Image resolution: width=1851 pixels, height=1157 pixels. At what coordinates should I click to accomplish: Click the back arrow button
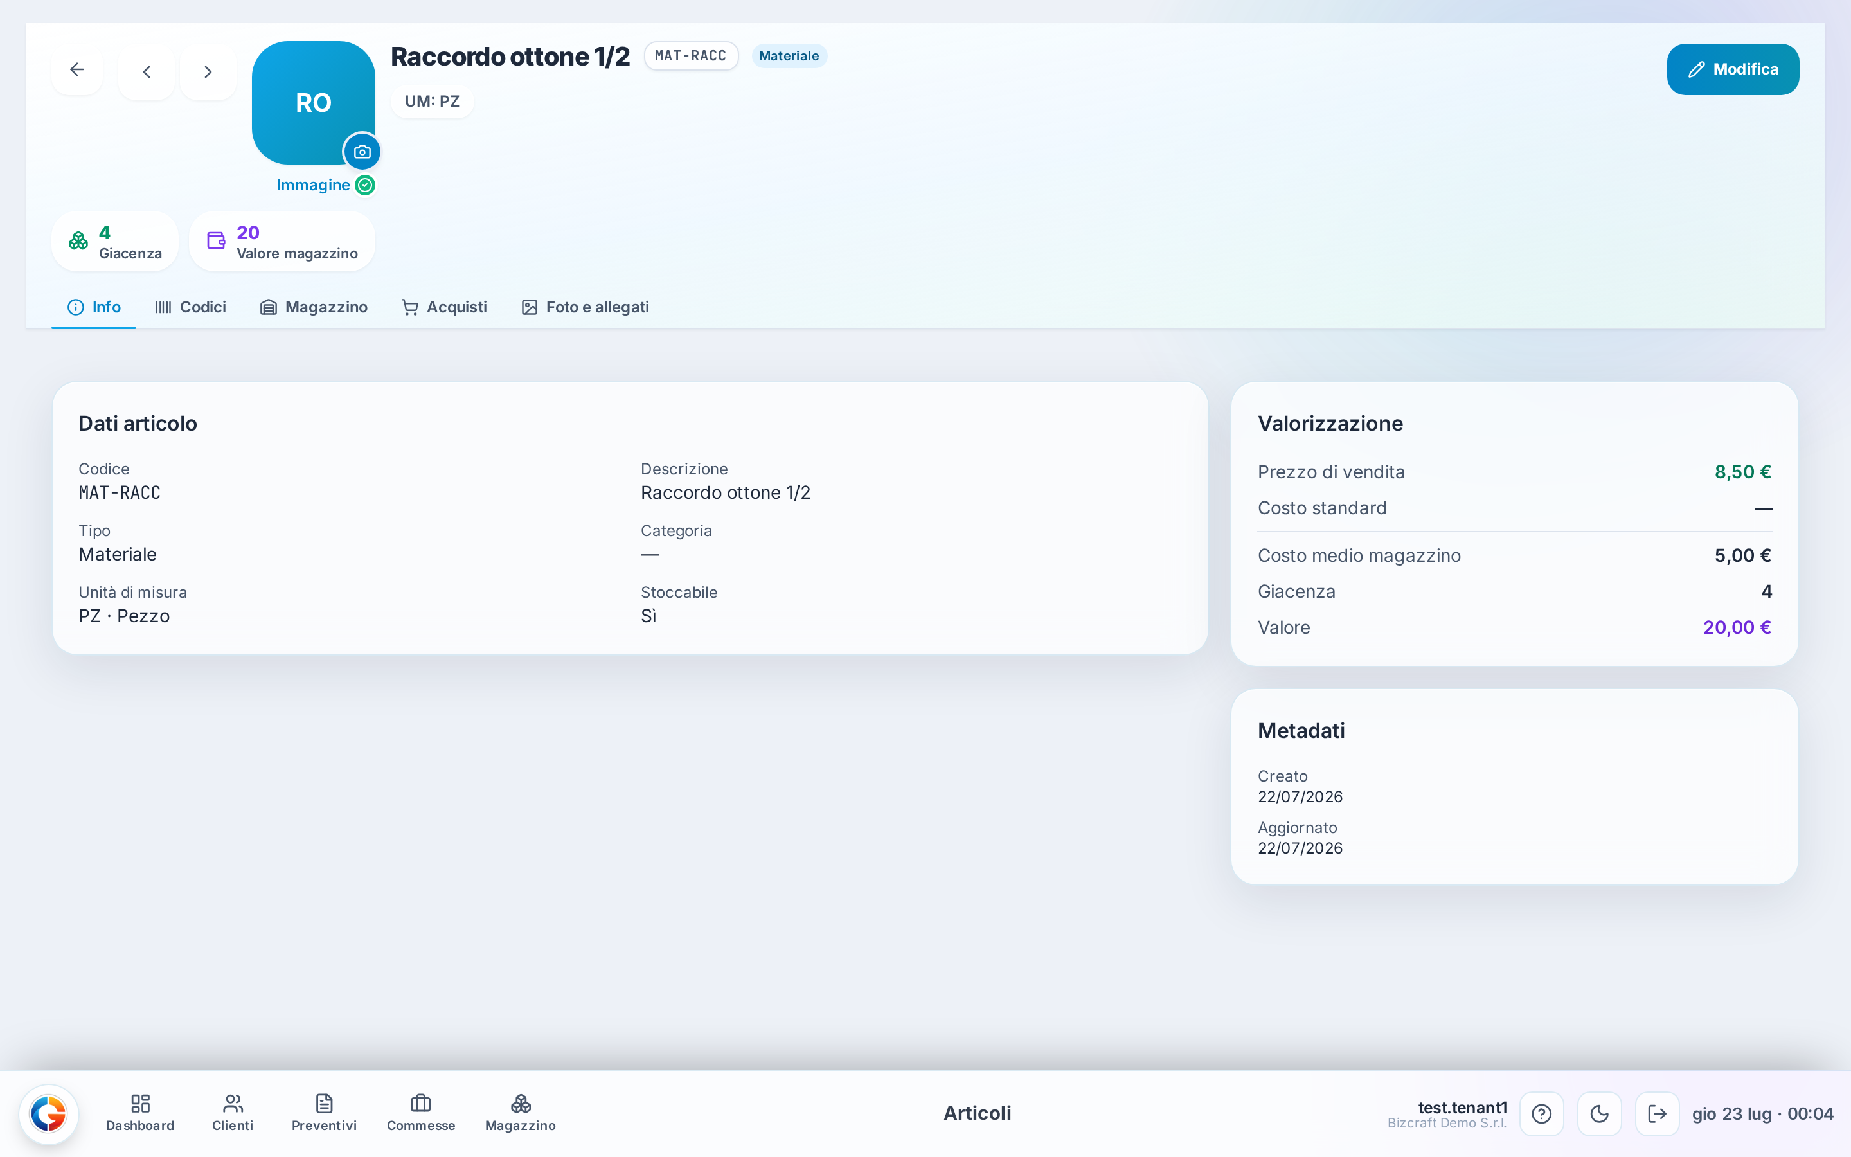(x=77, y=69)
